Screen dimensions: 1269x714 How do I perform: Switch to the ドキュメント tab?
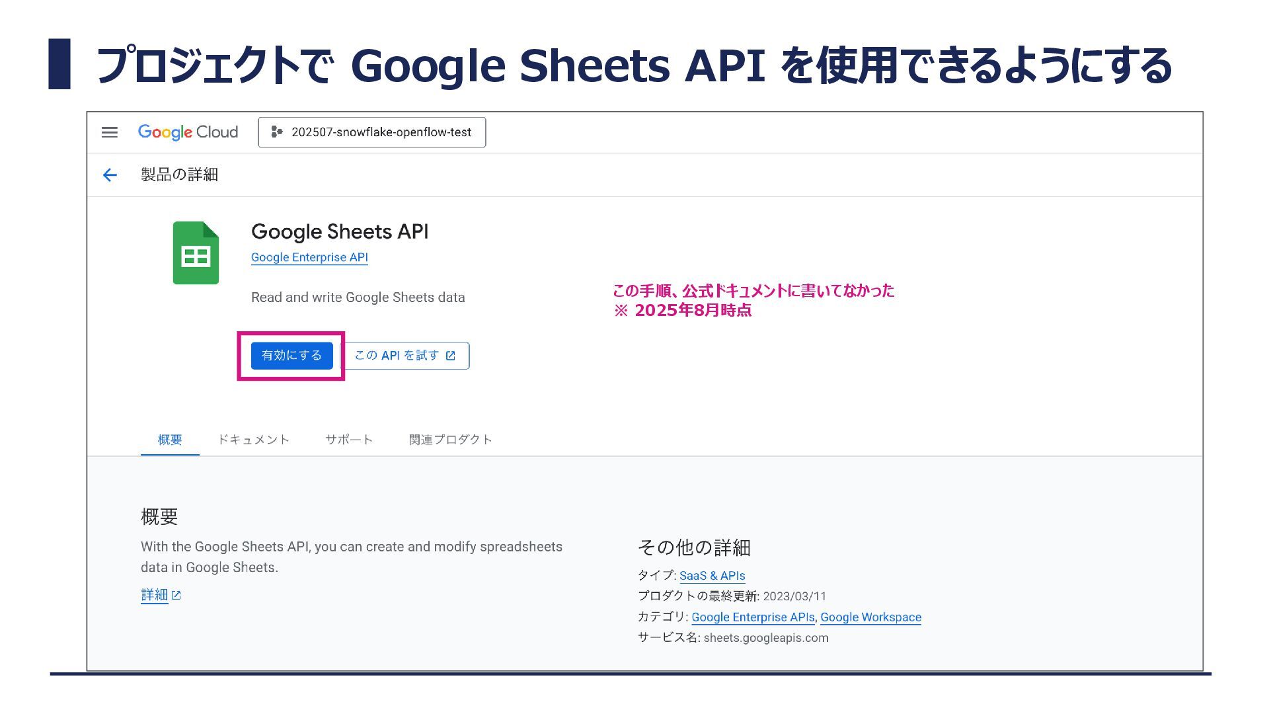pyautogui.click(x=254, y=440)
